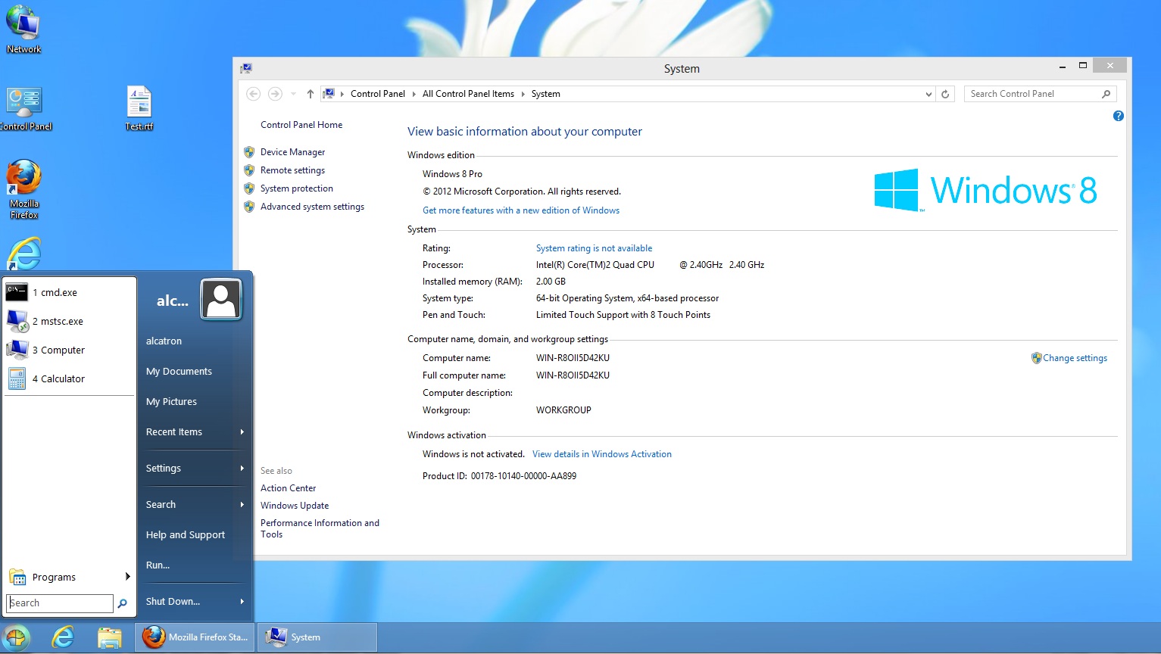Click the System breadcrumb segment
The image size is (1161, 654).
click(545, 94)
